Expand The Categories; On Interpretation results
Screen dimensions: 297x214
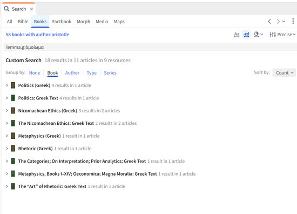click(x=7, y=161)
